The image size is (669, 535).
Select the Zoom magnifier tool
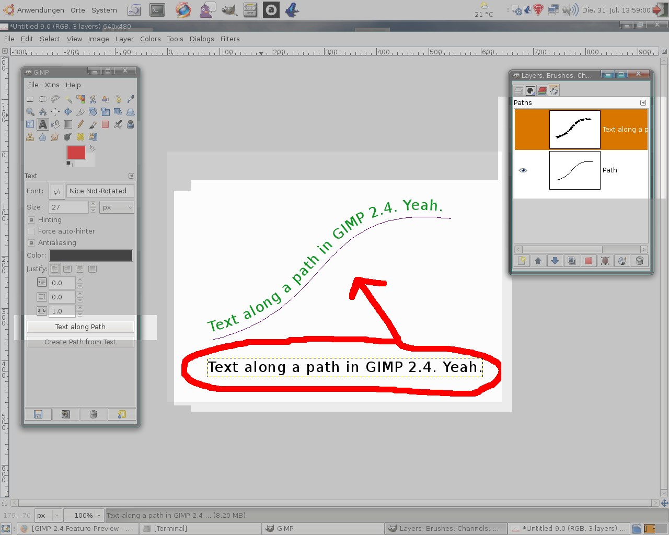point(30,111)
